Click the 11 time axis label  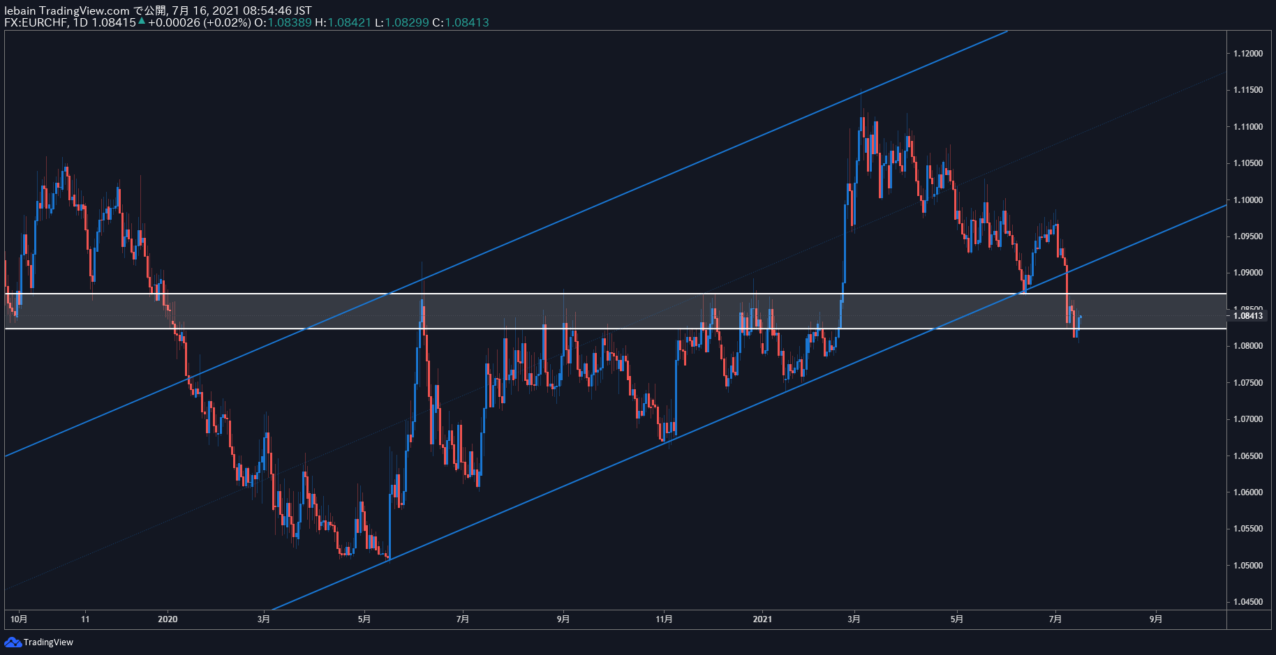pos(85,619)
